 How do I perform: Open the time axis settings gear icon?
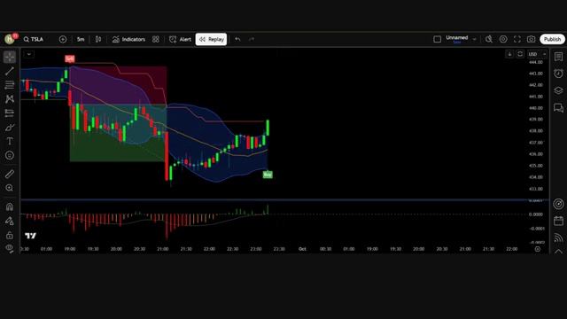538,249
